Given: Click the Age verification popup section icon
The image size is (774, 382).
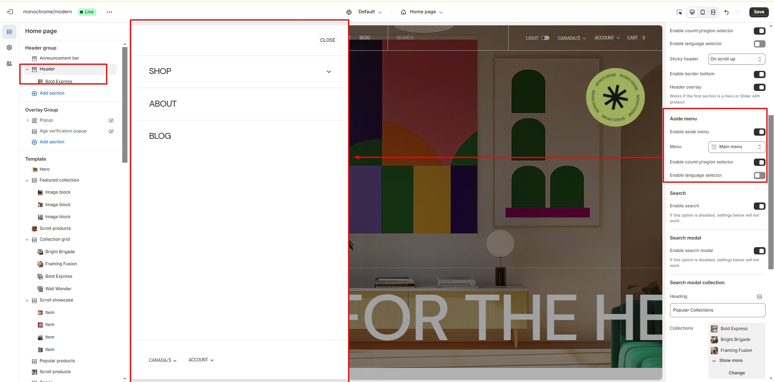Looking at the screenshot, I should click(x=34, y=131).
